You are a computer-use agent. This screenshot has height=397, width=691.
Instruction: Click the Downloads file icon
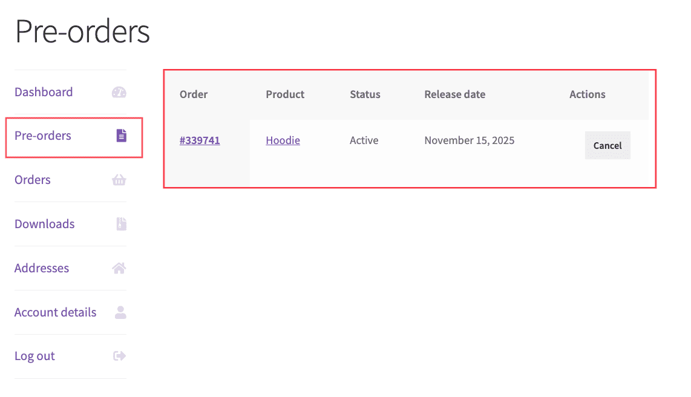click(x=122, y=224)
